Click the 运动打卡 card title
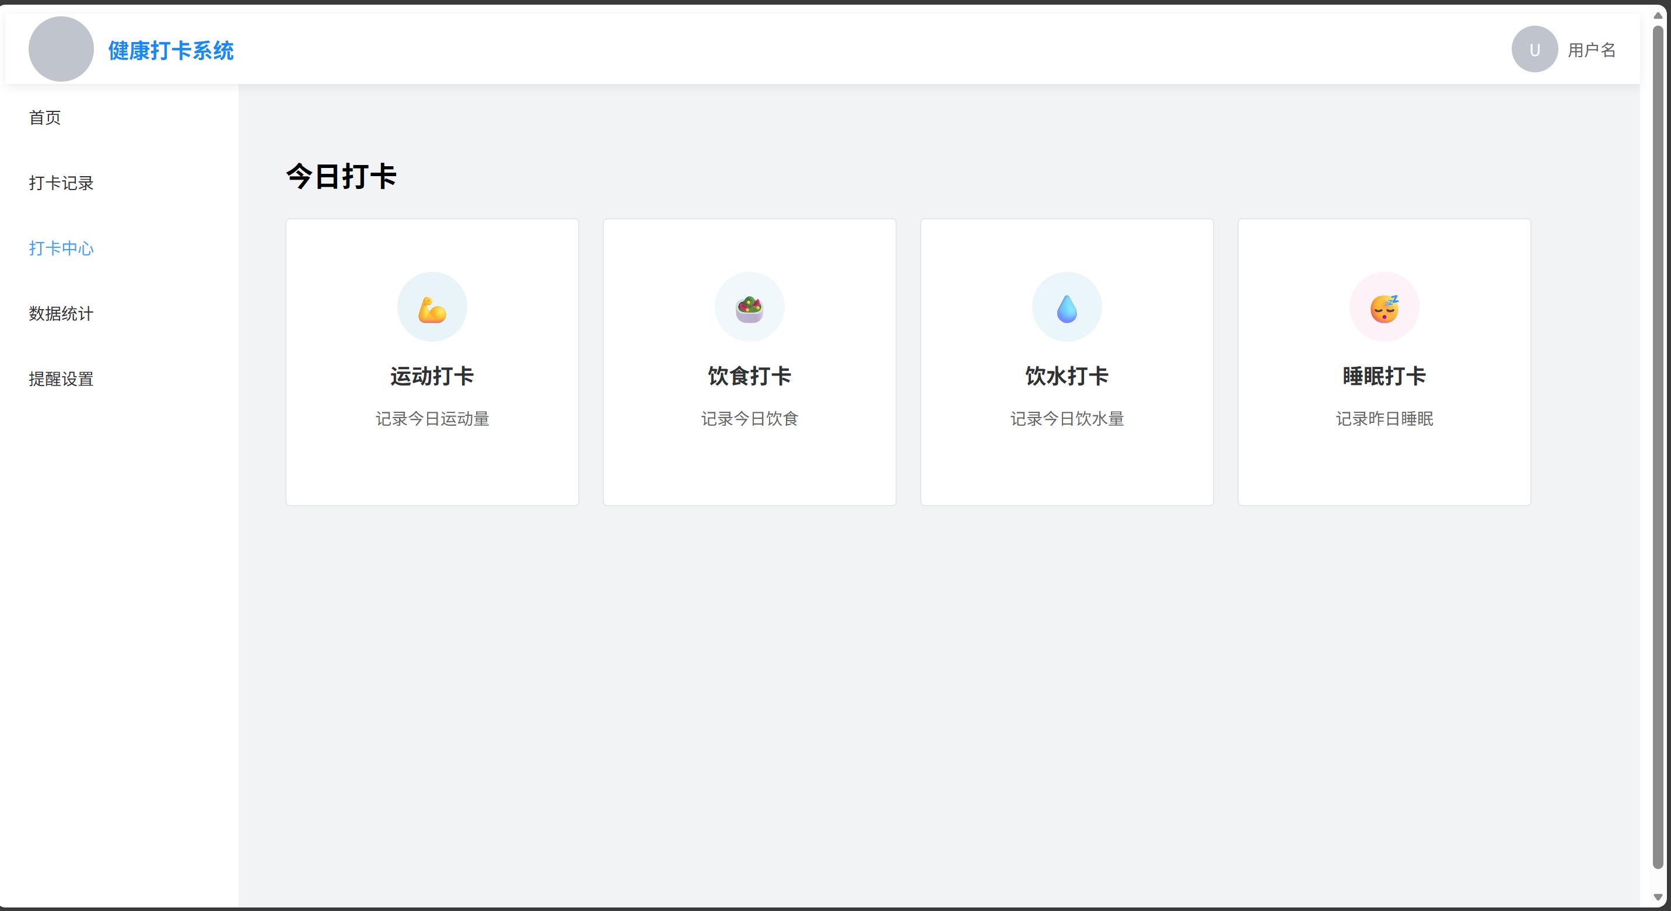 432,376
